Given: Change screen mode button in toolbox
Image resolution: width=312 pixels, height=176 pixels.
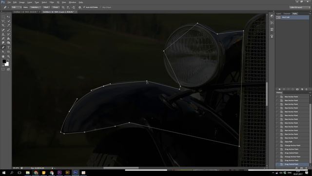Looking at the screenshot, I should point(8,69).
